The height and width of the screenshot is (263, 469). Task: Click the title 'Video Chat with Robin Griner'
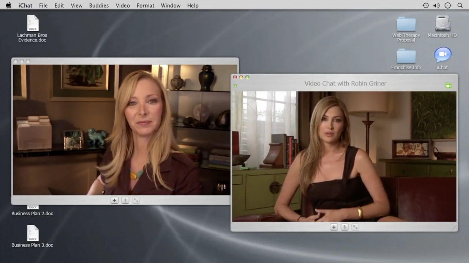coord(345,84)
